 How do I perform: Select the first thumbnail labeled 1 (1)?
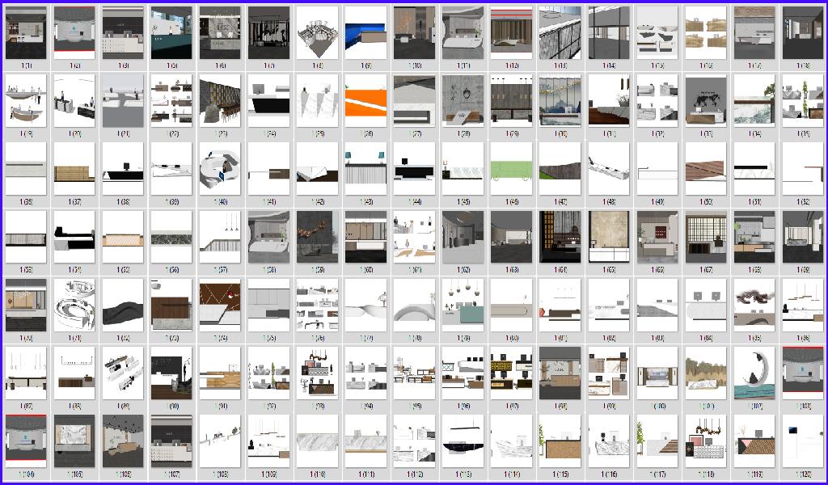pyautogui.click(x=26, y=33)
